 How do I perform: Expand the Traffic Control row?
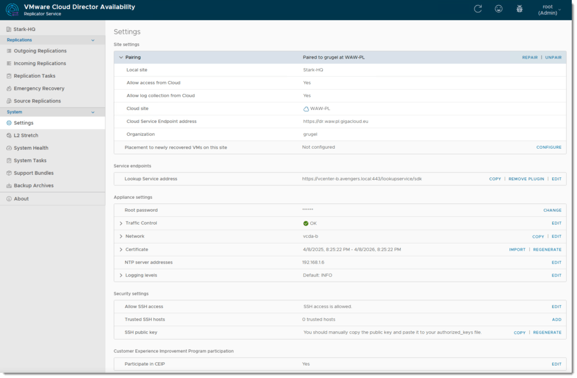[x=121, y=224]
